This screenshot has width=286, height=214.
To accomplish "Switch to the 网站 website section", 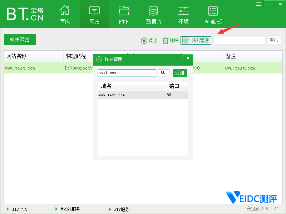I will click(94, 15).
